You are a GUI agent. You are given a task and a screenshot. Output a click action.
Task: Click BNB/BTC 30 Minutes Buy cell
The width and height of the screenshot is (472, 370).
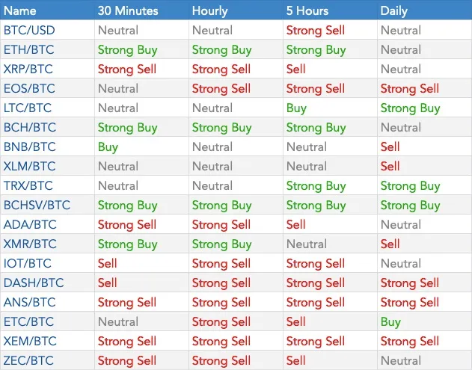[x=108, y=147]
